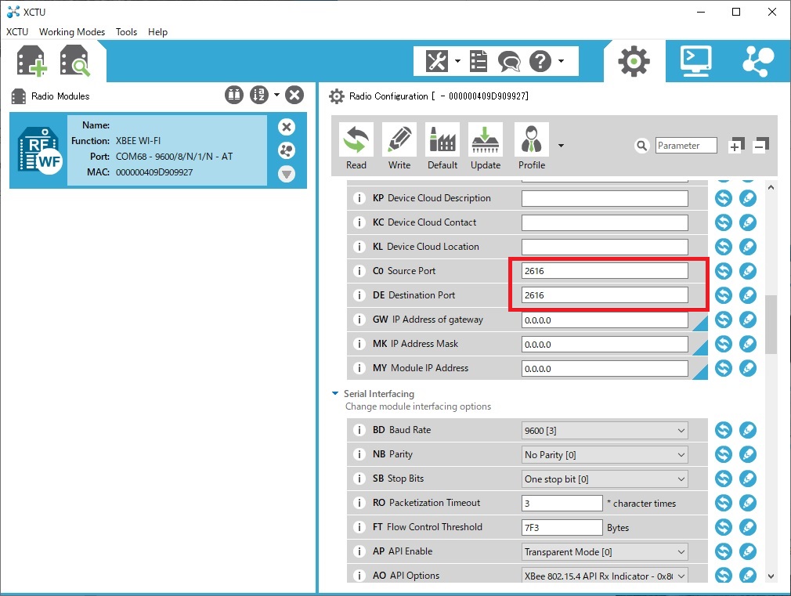Switch to Network working mode
Image resolution: width=791 pixels, height=596 pixels.
[x=757, y=60]
